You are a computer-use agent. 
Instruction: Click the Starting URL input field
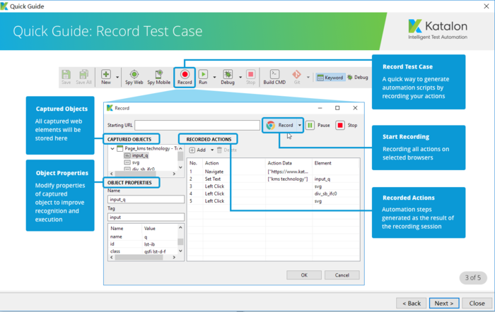[x=197, y=125]
